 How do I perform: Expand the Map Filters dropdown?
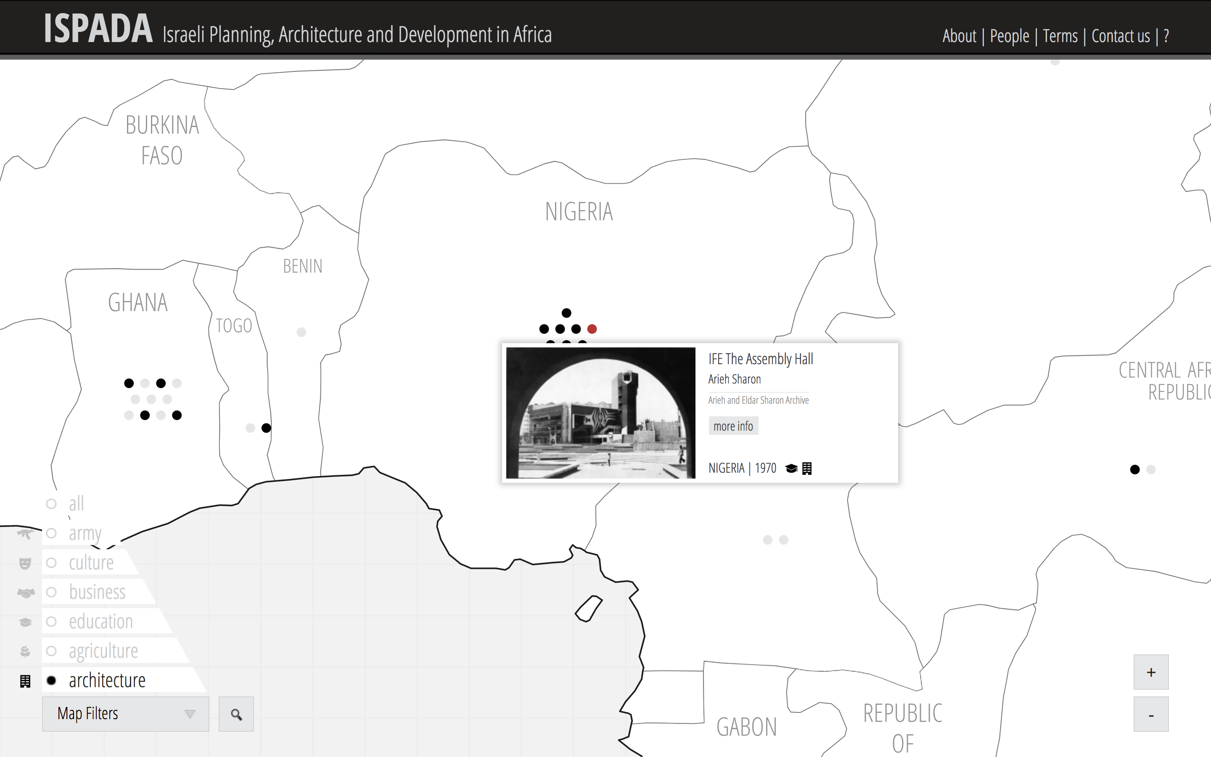pyautogui.click(x=126, y=714)
